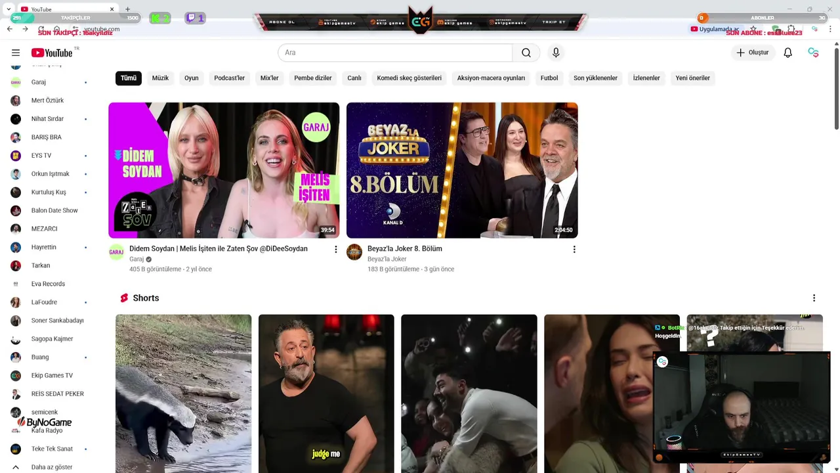Open the account avatar menu
840x473 pixels.
pyautogui.click(x=814, y=53)
